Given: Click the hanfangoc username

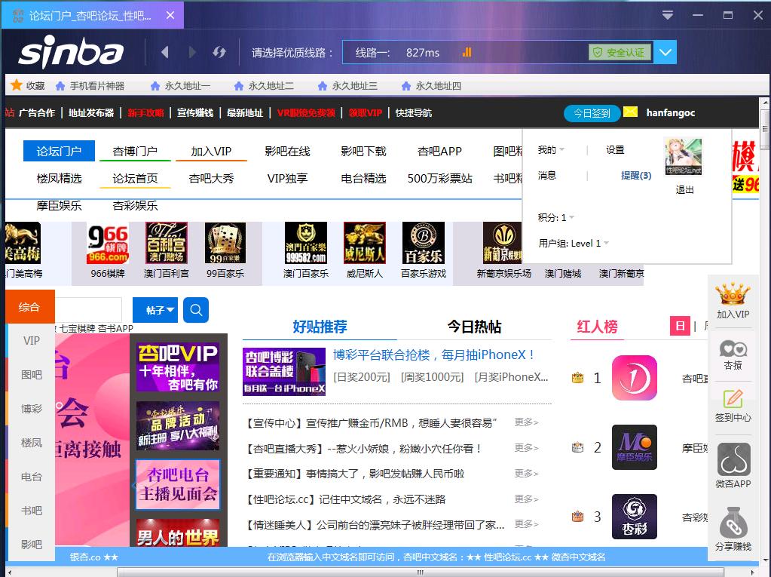Looking at the screenshot, I should coord(670,112).
